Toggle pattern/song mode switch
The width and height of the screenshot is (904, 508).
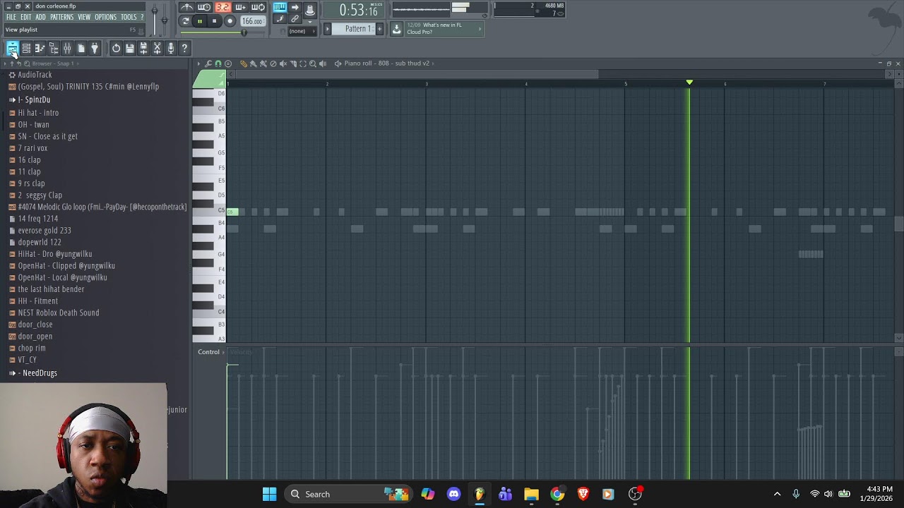click(x=186, y=21)
